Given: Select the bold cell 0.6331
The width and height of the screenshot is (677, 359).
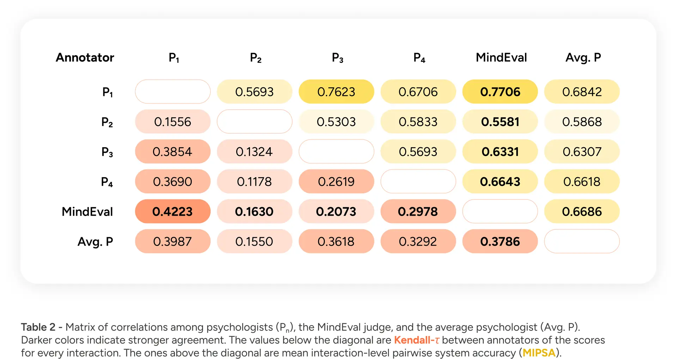Looking at the screenshot, I should click(x=500, y=152).
